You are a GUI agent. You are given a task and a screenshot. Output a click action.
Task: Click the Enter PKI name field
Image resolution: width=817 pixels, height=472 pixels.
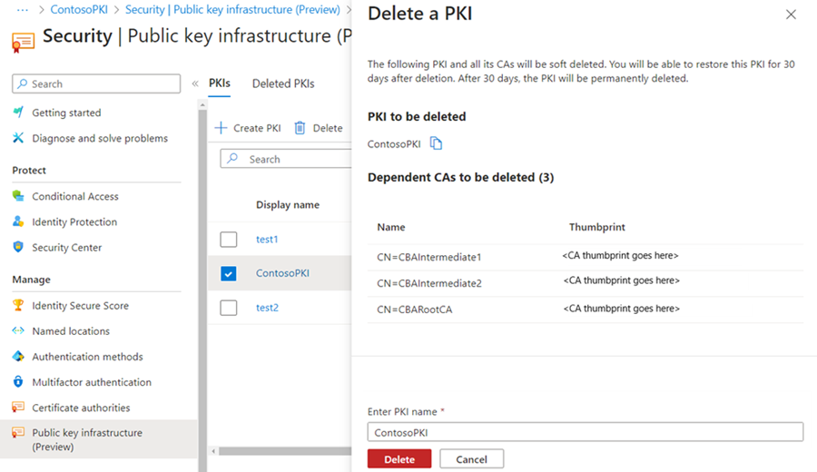click(x=586, y=432)
